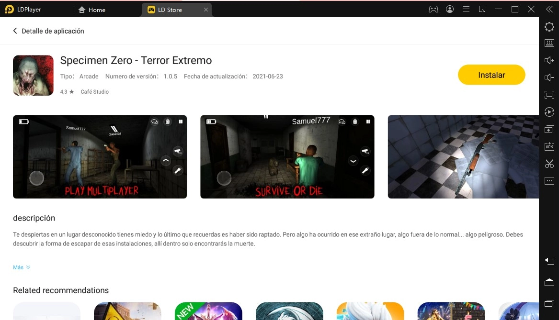Open second recommended app with yellow sign
This screenshot has height=320, width=559.
pos(127,311)
